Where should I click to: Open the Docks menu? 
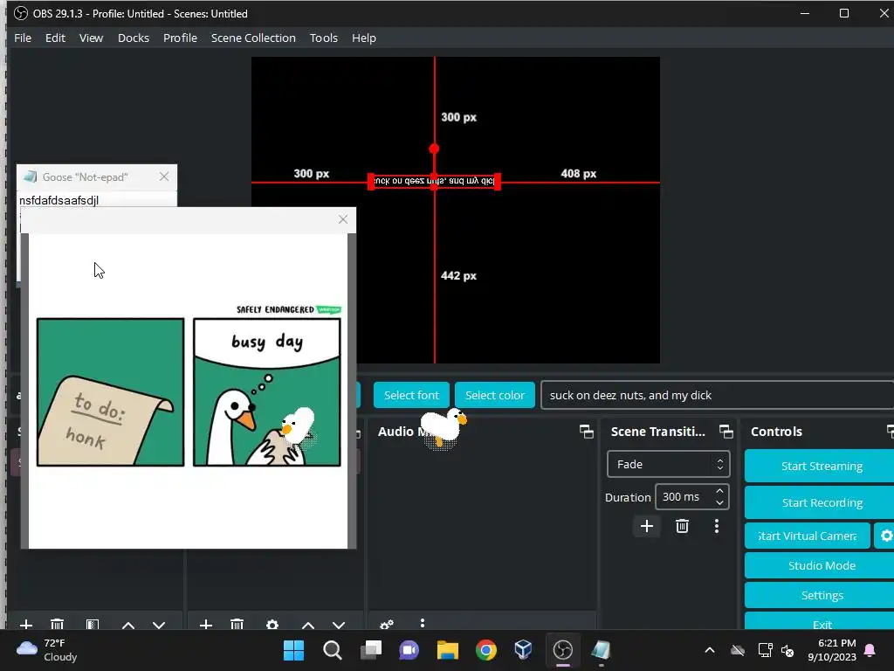(134, 38)
